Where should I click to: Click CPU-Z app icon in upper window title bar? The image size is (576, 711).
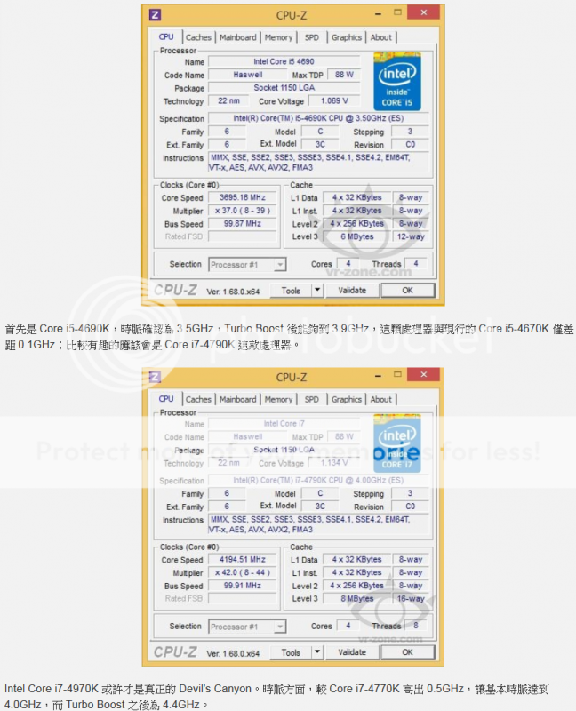click(x=156, y=15)
